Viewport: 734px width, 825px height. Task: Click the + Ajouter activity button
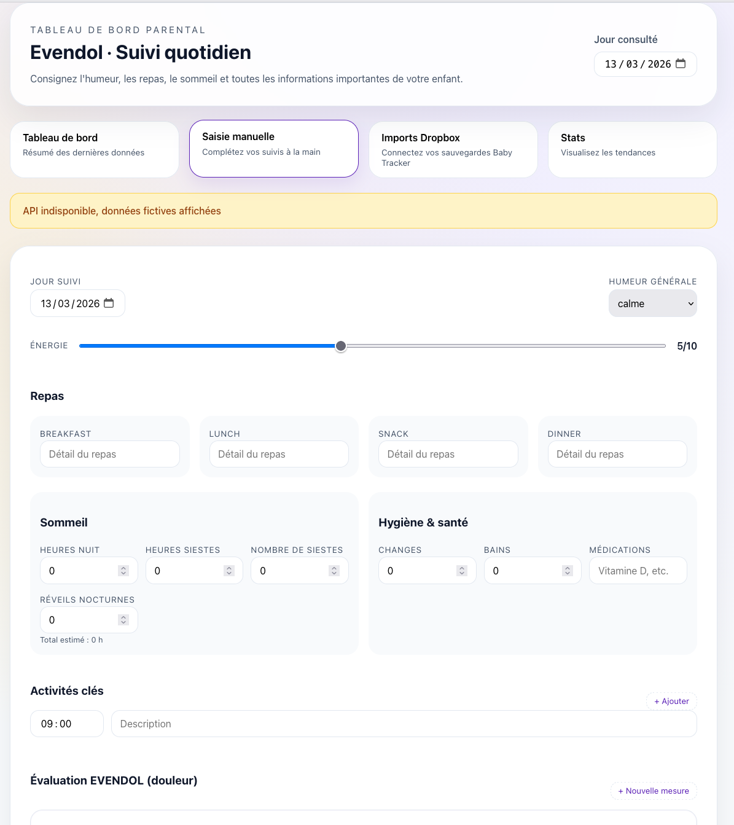pos(671,701)
